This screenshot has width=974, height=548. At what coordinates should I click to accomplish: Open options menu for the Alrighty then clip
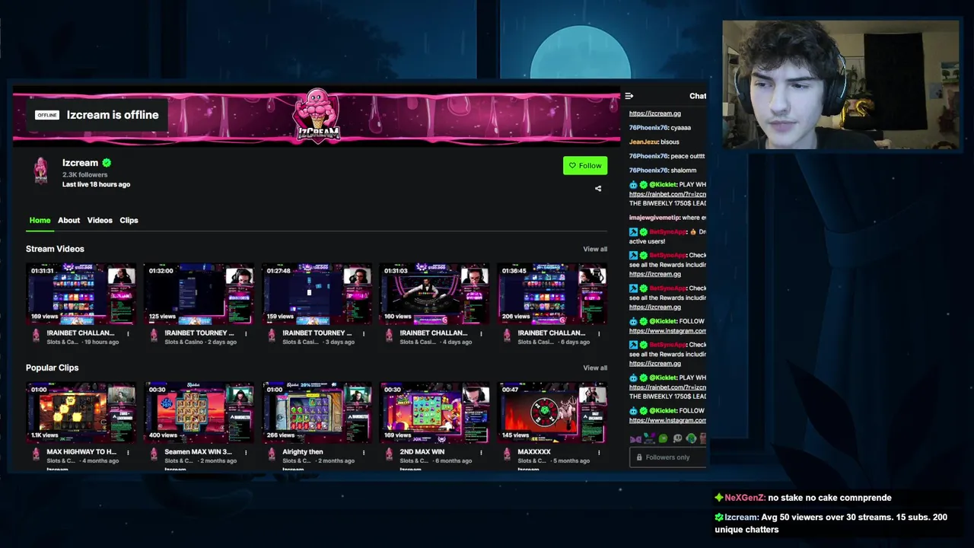tap(364, 452)
